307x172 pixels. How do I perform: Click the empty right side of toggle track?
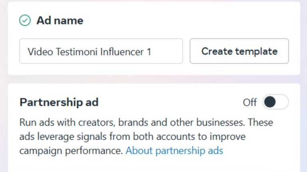click(x=281, y=102)
